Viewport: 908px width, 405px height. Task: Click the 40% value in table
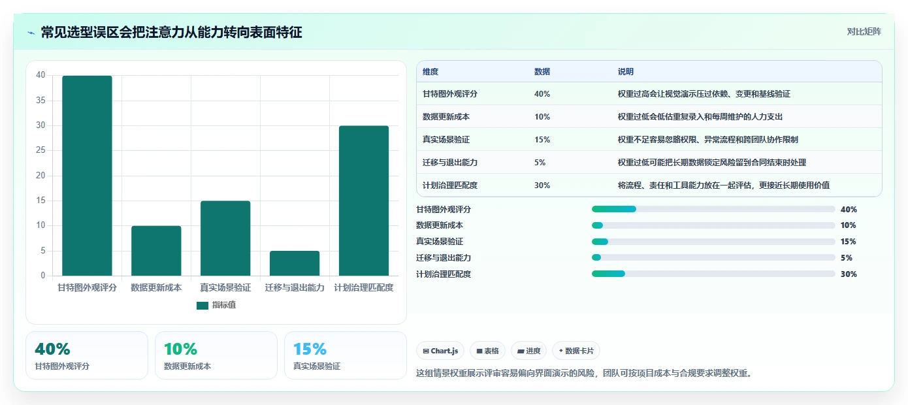542,94
